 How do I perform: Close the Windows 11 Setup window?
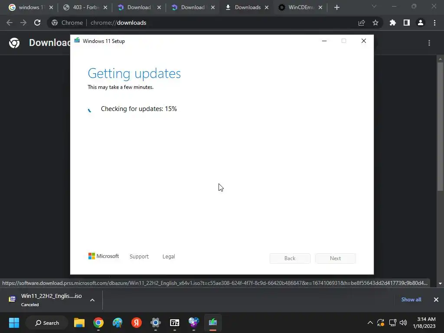pos(364,41)
